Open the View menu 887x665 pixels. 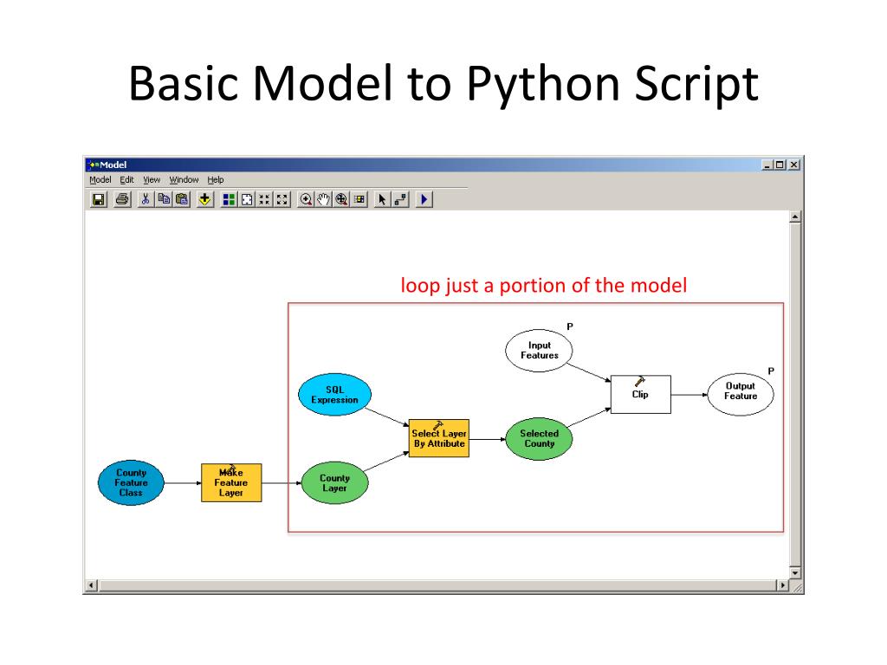(x=152, y=180)
